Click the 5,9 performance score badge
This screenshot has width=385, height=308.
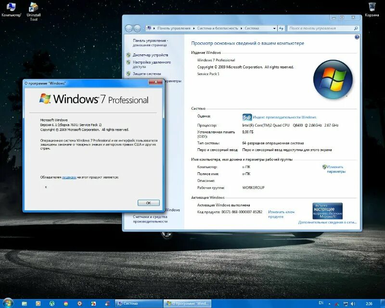247,117
